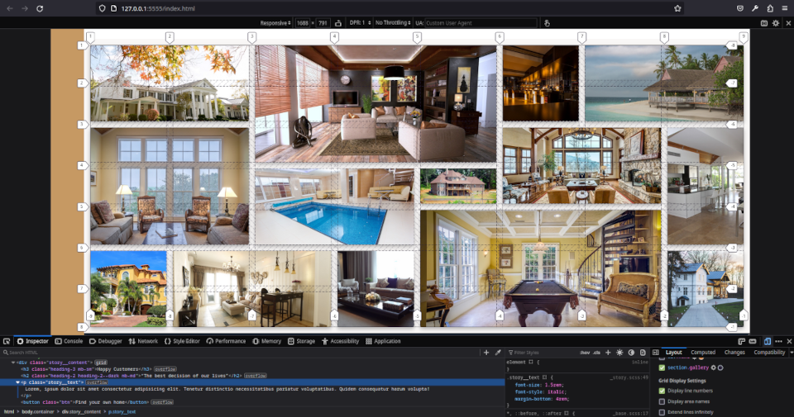Toggle print media simulation page icon

click(643, 353)
